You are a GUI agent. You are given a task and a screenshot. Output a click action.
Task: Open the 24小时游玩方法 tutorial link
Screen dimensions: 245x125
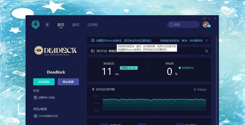point(48,116)
